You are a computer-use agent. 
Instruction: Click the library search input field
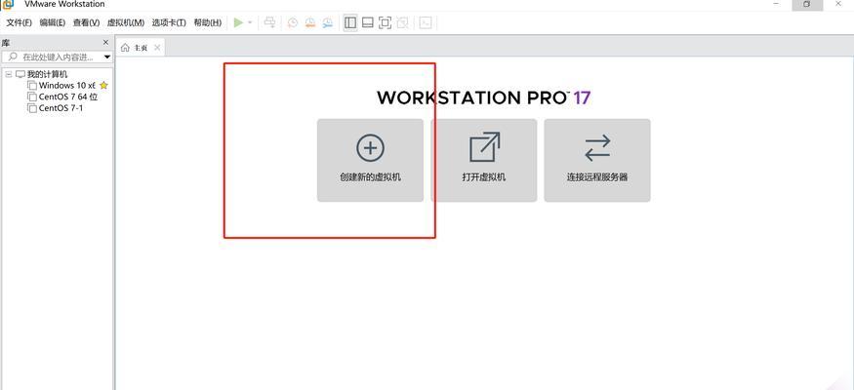point(53,57)
